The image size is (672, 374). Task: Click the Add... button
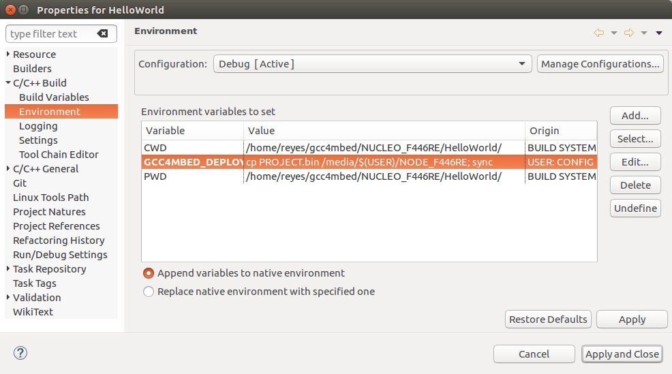pyautogui.click(x=635, y=116)
